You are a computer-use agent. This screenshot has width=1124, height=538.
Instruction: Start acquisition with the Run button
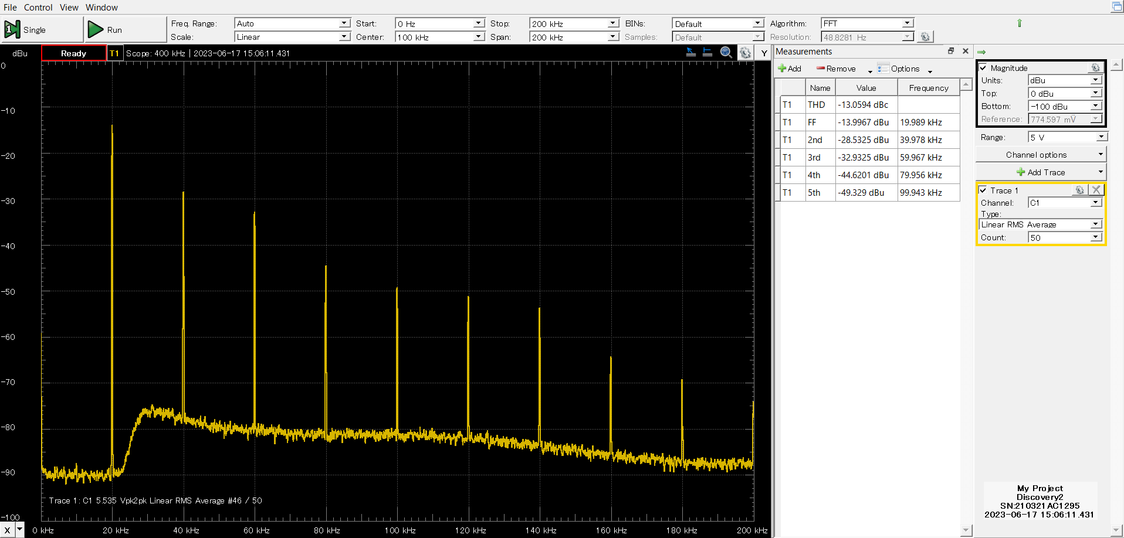[125, 29]
